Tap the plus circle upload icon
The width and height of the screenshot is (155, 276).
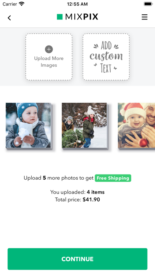[49, 49]
